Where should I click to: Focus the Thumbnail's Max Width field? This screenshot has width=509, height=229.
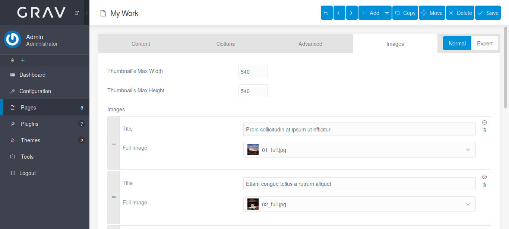click(x=253, y=71)
